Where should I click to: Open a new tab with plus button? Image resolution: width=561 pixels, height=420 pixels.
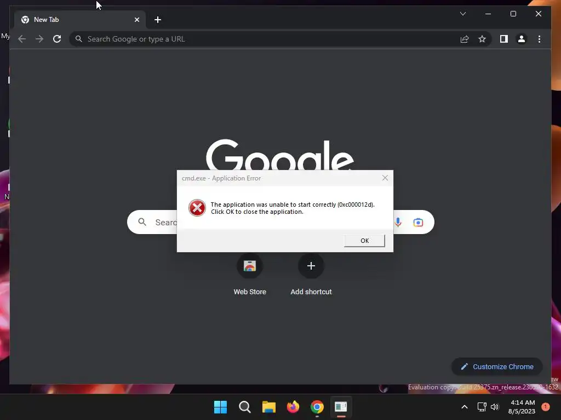click(x=158, y=20)
